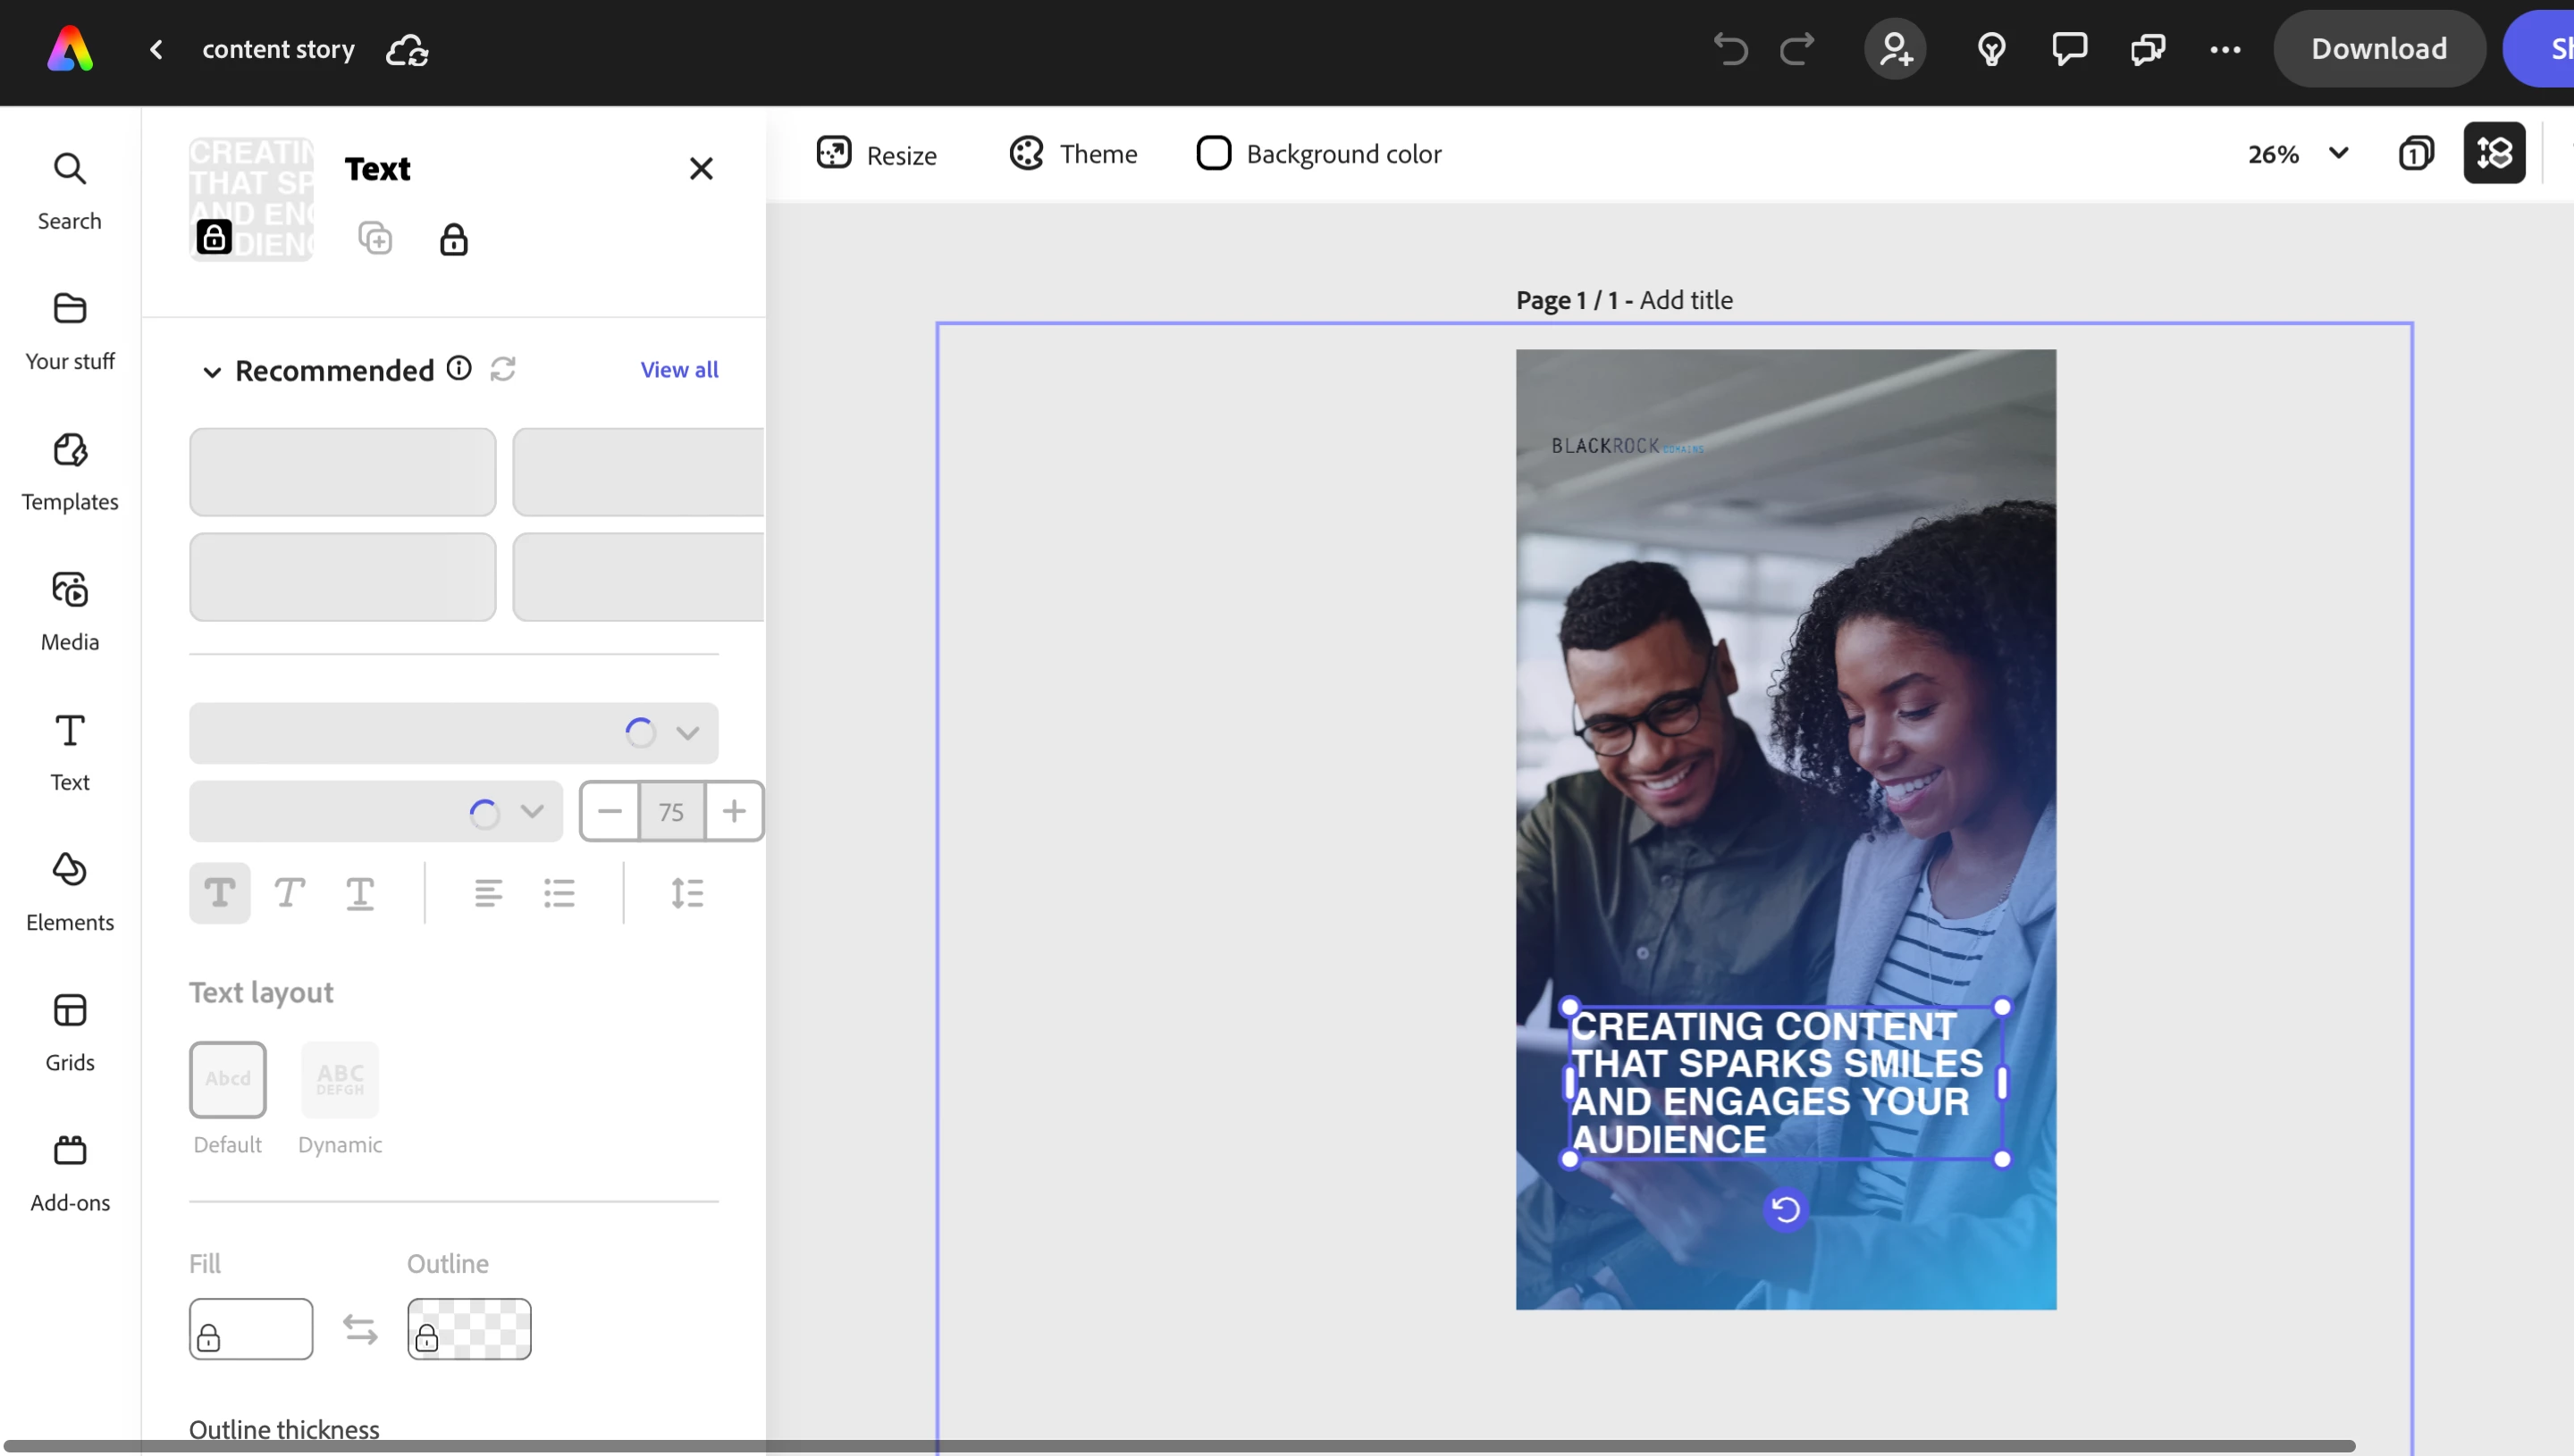The height and width of the screenshot is (1456, 2574).
Task: Refresh the Recommended suggestions
Action: [503, 369]
